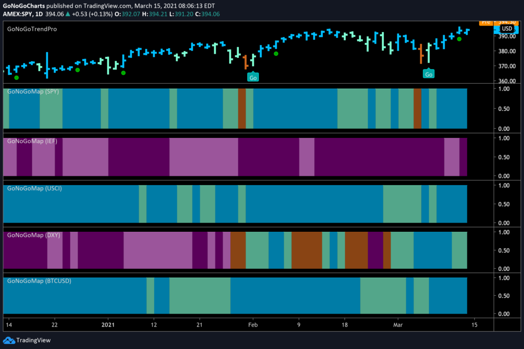Click the 15 date label on time axis

click(474, 324)
